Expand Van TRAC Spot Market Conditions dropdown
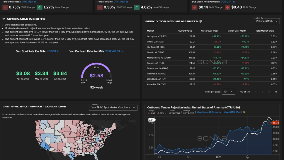This screenshot has height=160, width=284. pos(113,108)
